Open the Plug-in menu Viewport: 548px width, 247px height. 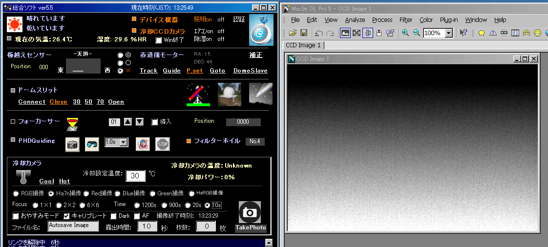click(449, 20)
